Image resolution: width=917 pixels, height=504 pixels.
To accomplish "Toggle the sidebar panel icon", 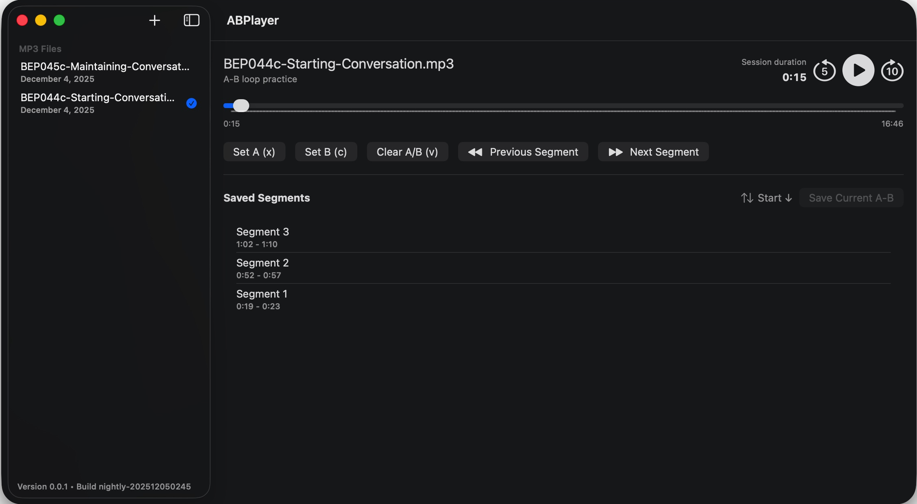I will pos(191,20).
